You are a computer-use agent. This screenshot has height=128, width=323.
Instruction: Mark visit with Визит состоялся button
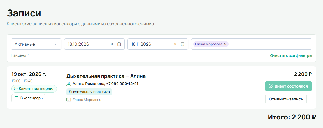click(288, 86)
